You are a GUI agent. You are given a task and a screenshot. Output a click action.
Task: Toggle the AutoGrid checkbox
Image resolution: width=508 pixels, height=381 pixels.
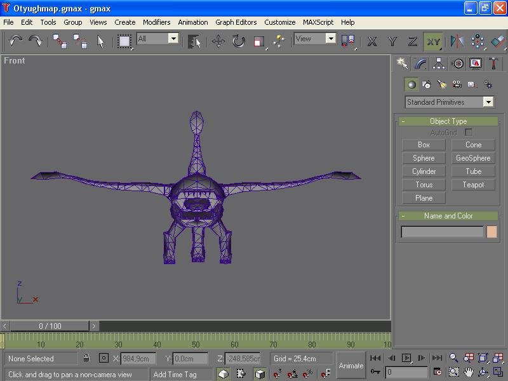(x=469, y=133)
